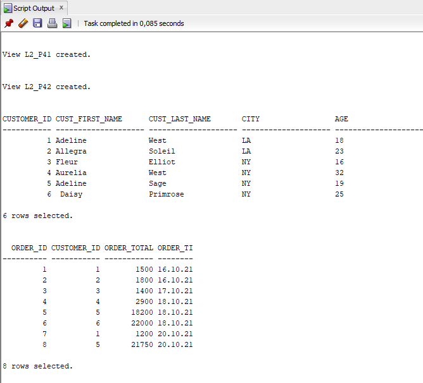Viewport: 423px width, 383px height.
Task: Click the age value 16
Action: click(x=339, y=162)
